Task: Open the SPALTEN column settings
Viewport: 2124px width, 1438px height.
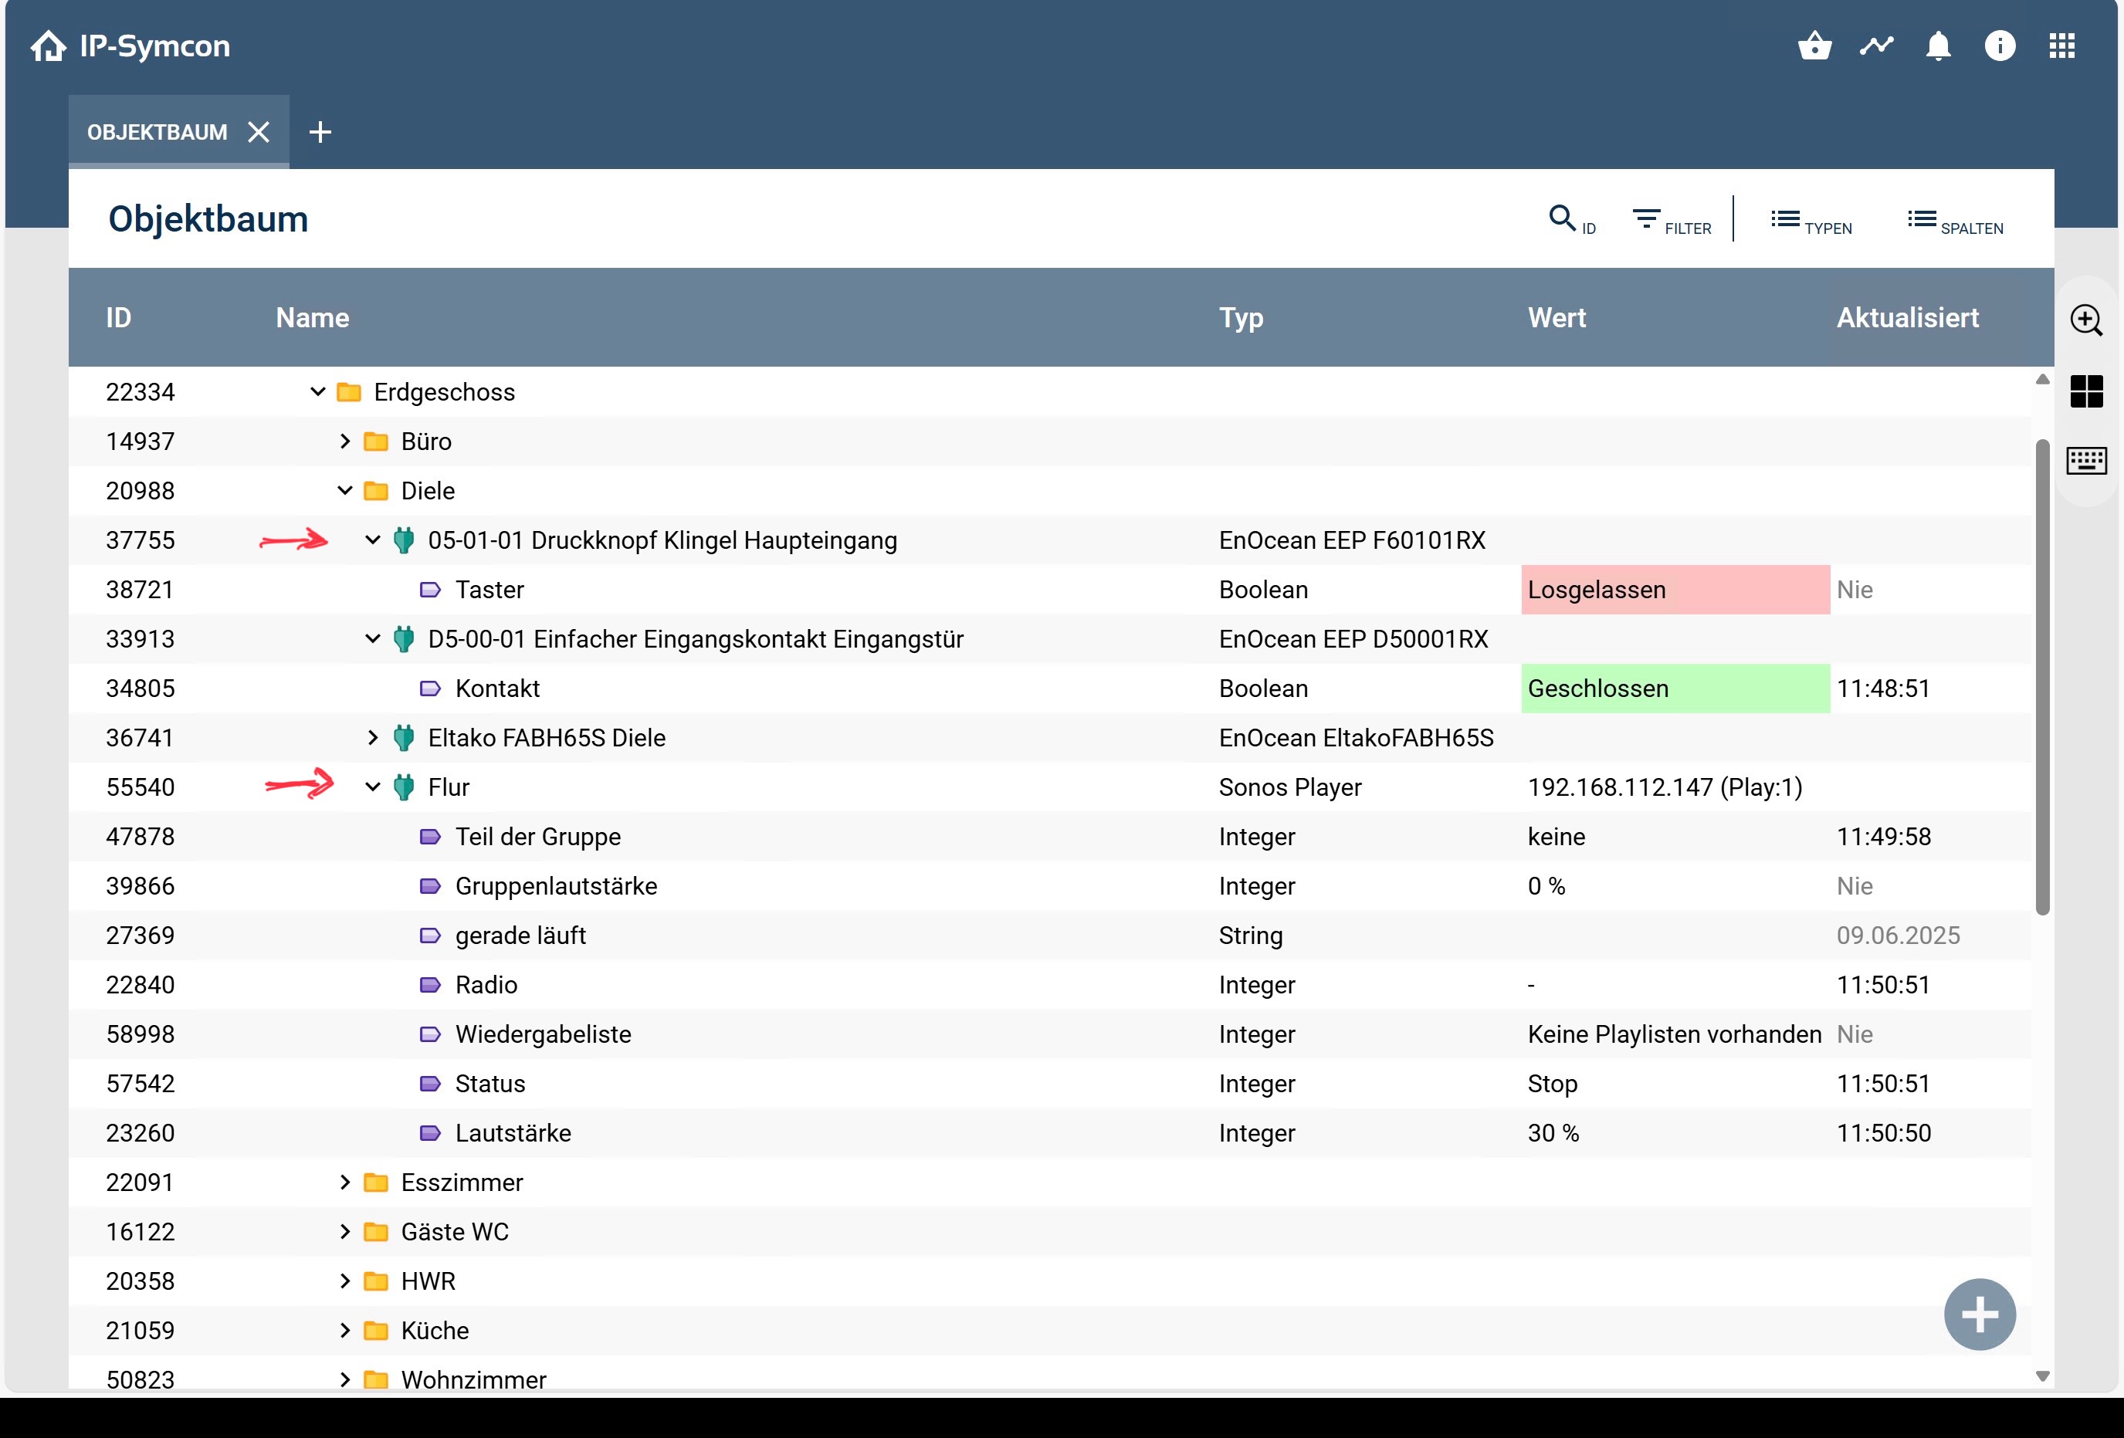Action: point(1956,220)
